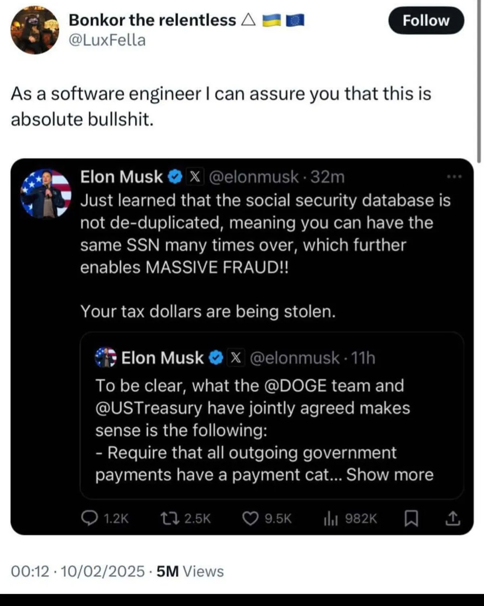Click the X affiliation badge icon

[195, 177]
